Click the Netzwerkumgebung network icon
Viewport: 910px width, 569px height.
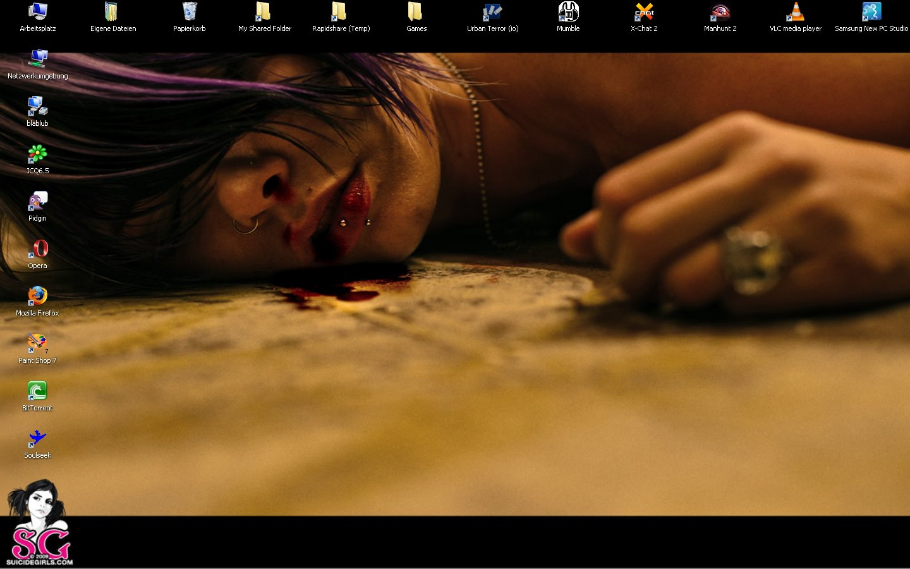coord(38,59)
